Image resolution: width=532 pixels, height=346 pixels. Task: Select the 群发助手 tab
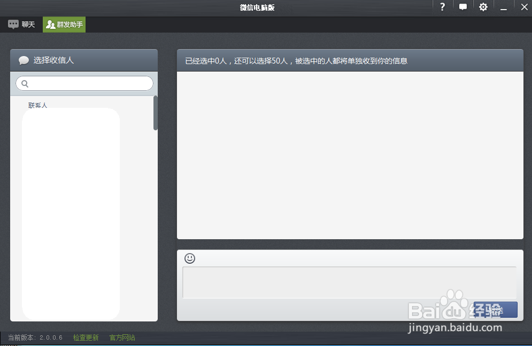pyautogui.click(x=64, y=24)
